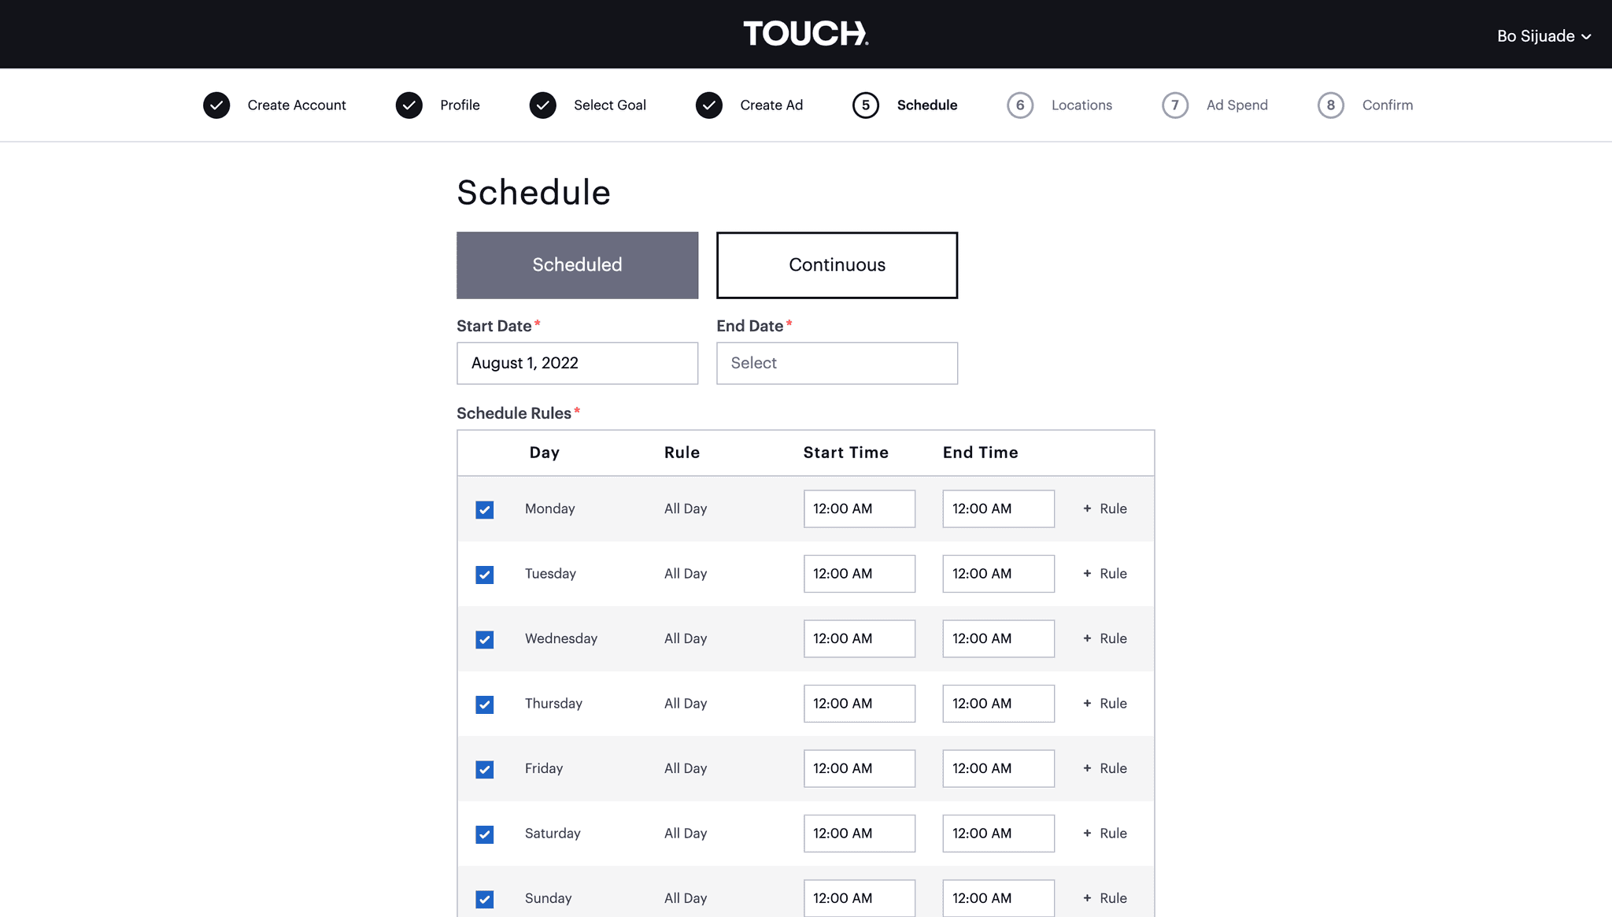Image resolution: width=1612 pixels, height=917 pixels.
Task: Click the Profile checkmark step icon
Action: 409,105
